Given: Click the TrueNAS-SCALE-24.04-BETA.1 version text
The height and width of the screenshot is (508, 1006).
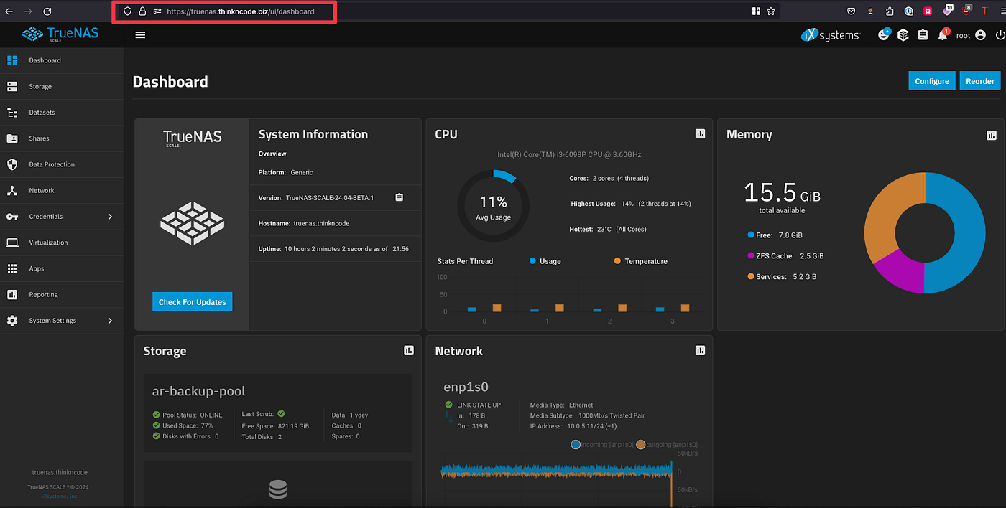Looking at the screenshot, I should [x=330, y=198].
